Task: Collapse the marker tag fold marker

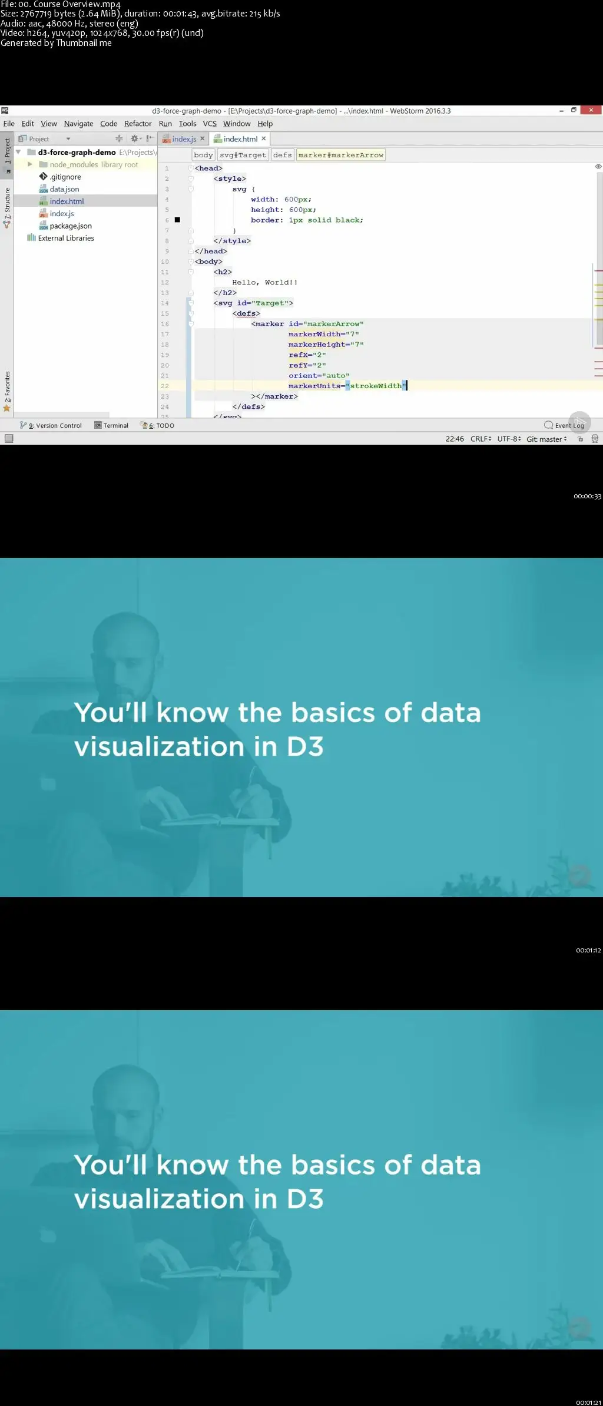Action: (191, 324)
